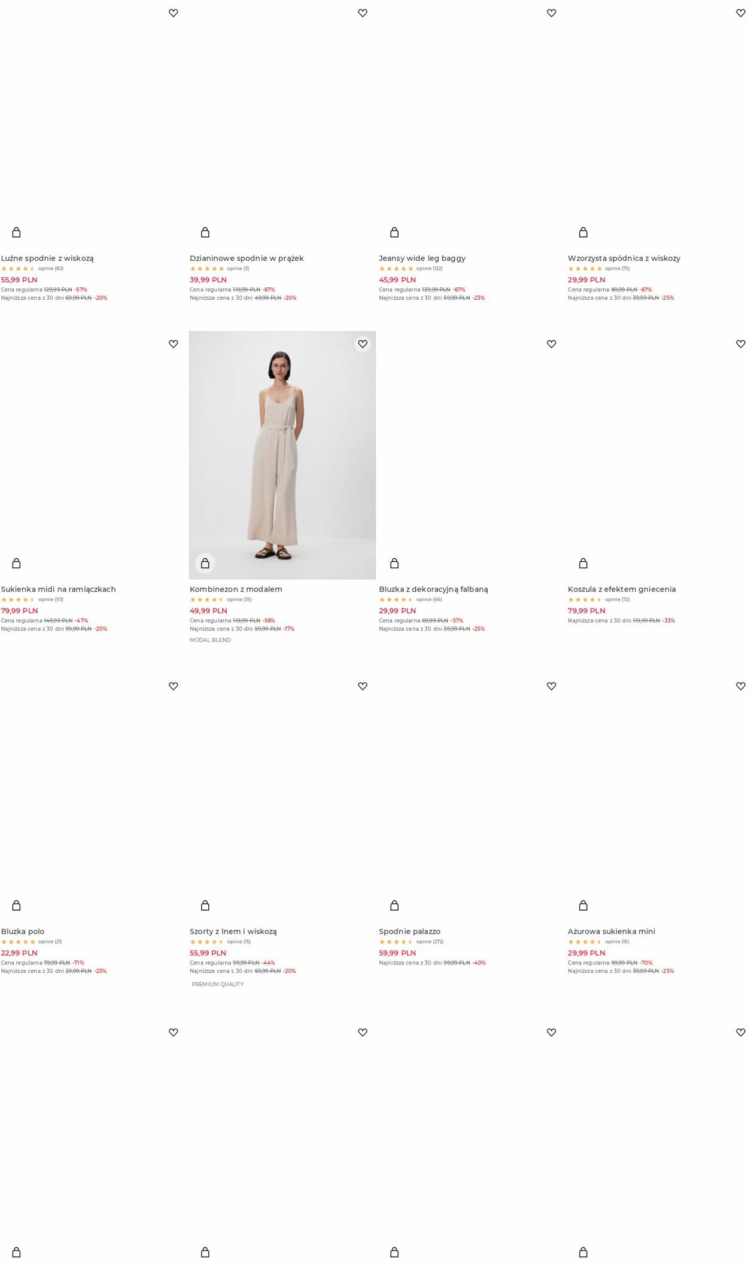748x1266 pixels.
Task: Add Bluzka z dekoracyjną falbaną to favorites
Action: point(552,344)
